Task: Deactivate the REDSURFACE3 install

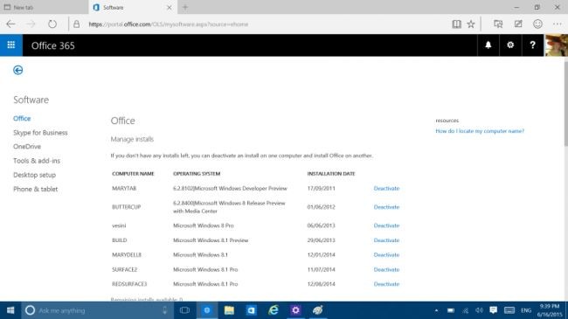Action: pyautogui.click(x=386, y=284)
